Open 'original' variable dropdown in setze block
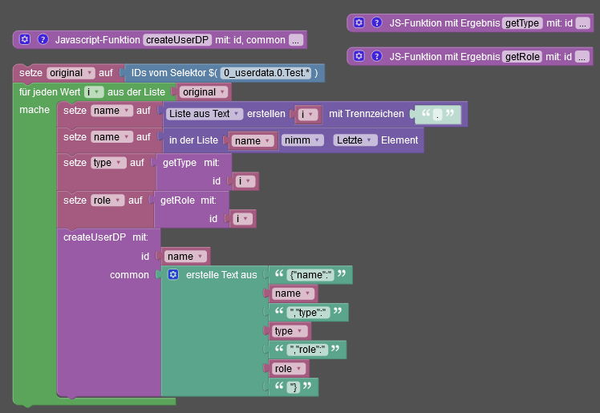This screenshot has height=413, width=600. (71, 73)
